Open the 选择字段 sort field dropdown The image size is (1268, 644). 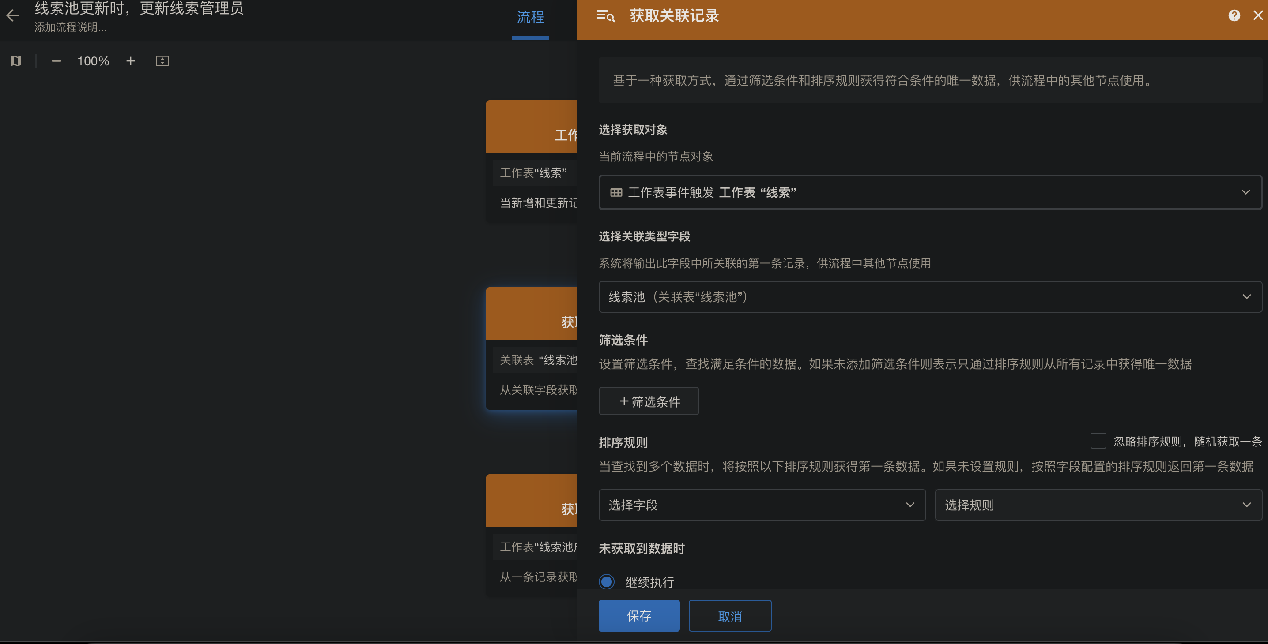[x=762, y=505]
